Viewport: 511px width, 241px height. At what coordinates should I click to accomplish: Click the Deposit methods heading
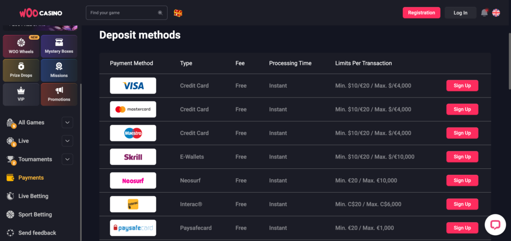coord(140,35)
